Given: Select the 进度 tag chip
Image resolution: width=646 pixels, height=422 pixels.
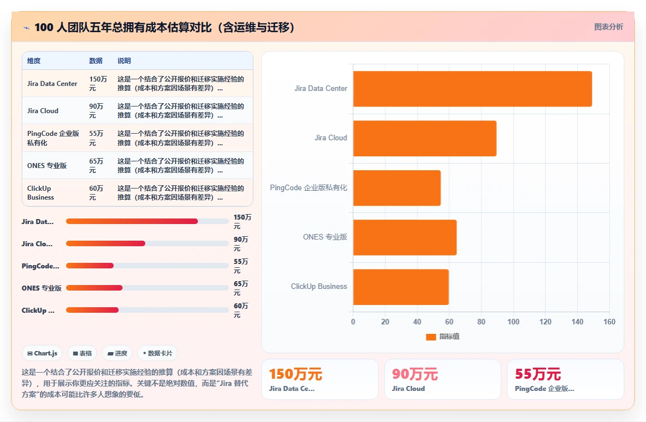Looking at the screenshot, I should pyautogui.click(x=117, y=353).
